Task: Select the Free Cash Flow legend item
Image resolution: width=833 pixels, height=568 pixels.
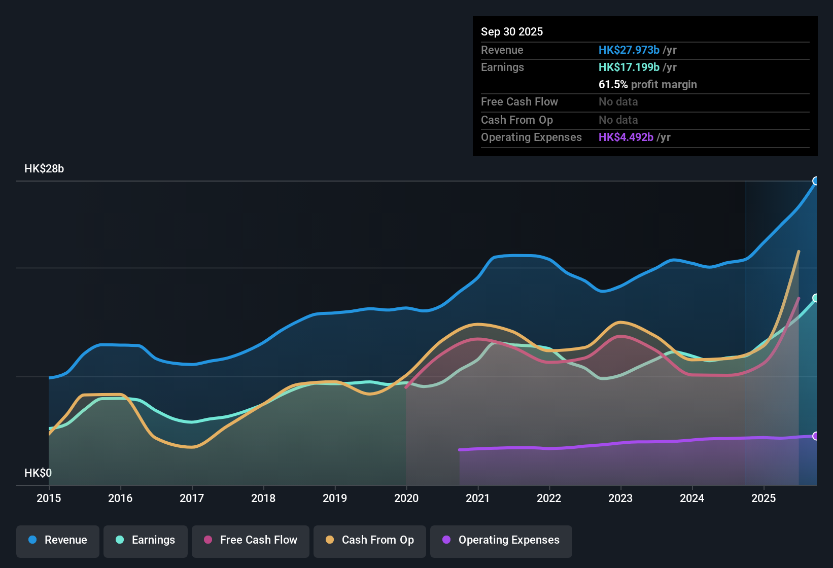Action: tap(251, 540)
